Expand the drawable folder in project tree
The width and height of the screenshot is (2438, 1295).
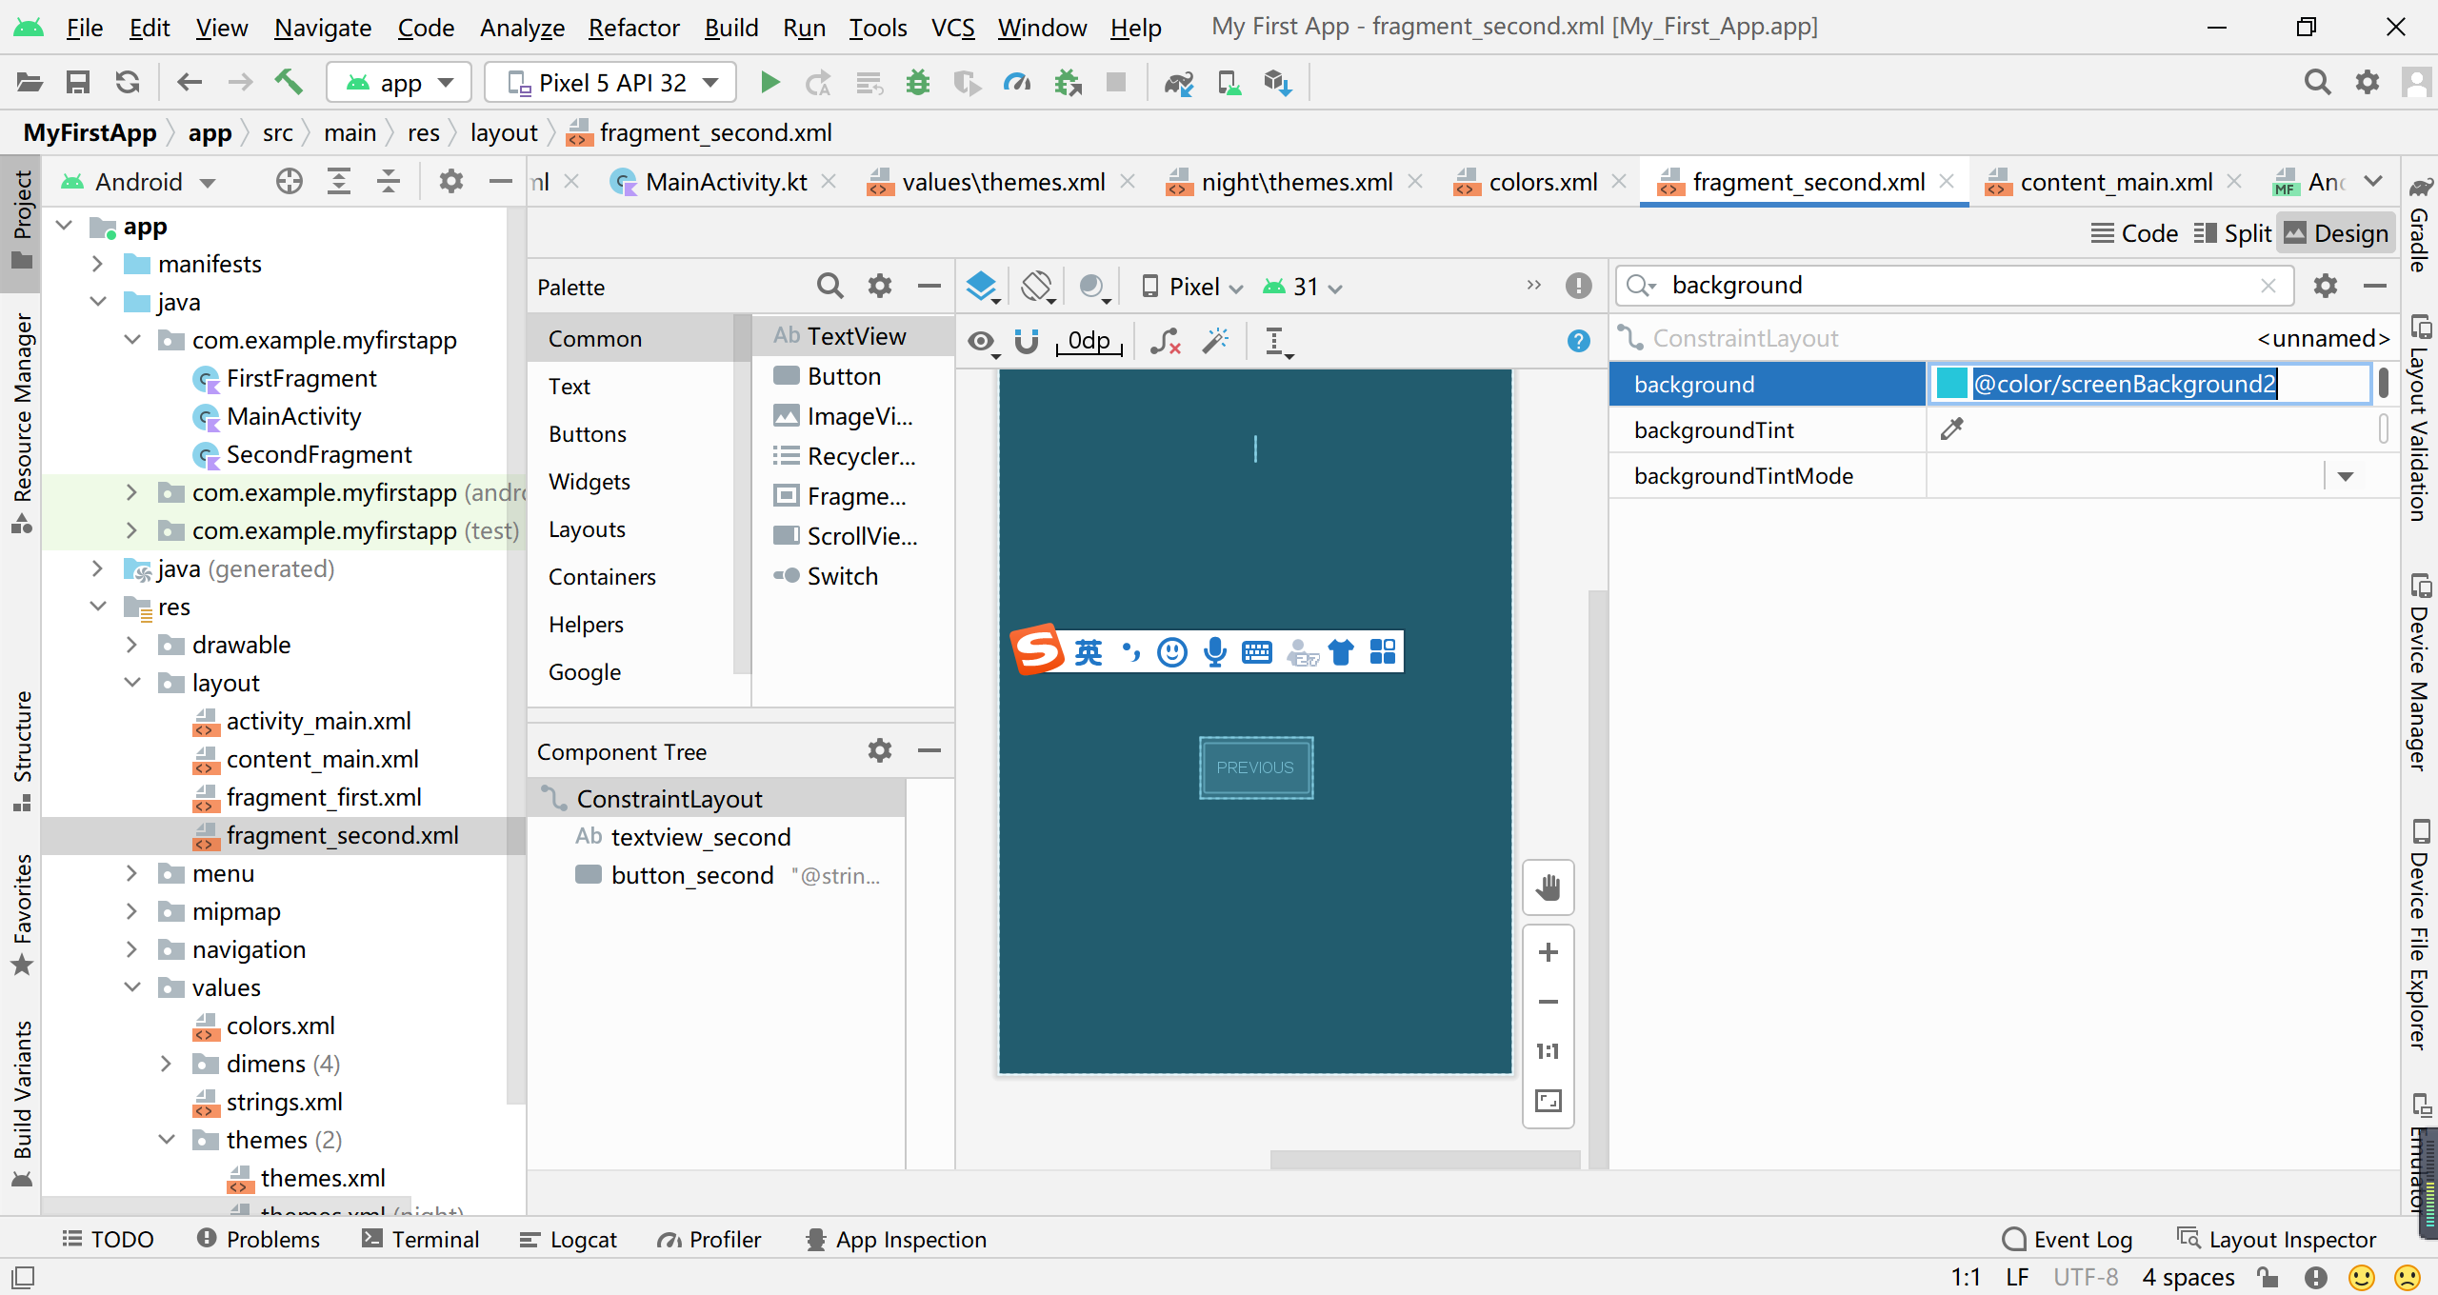pos(132,645)
